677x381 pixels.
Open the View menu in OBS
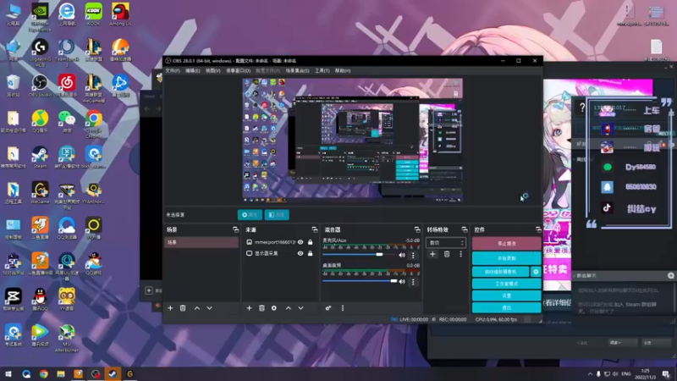[x=213, y=70]
